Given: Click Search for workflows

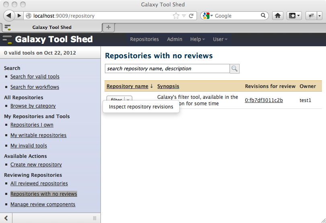Looking at the screenshot, I should (35, 87).
